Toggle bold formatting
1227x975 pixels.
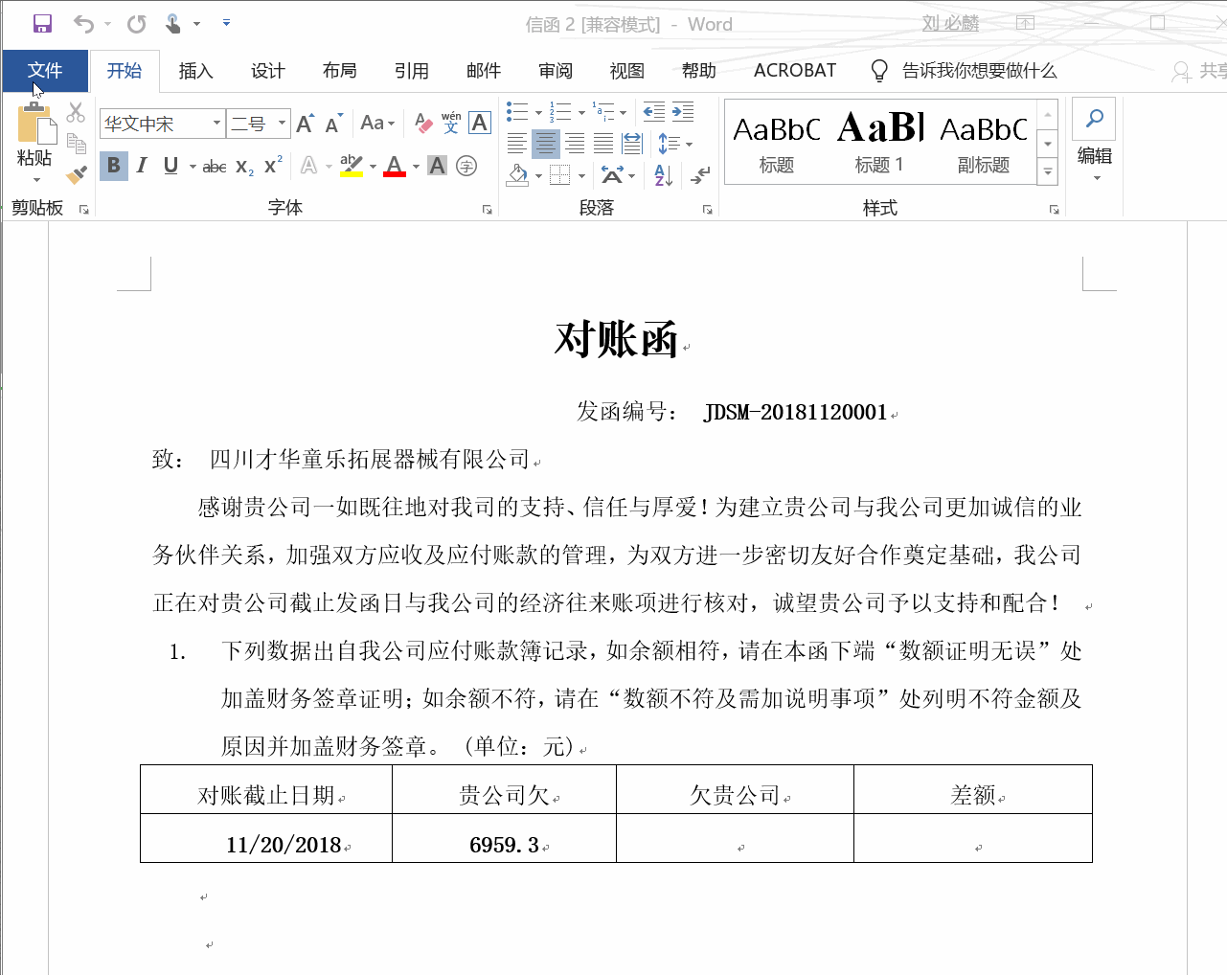point(112,165)
